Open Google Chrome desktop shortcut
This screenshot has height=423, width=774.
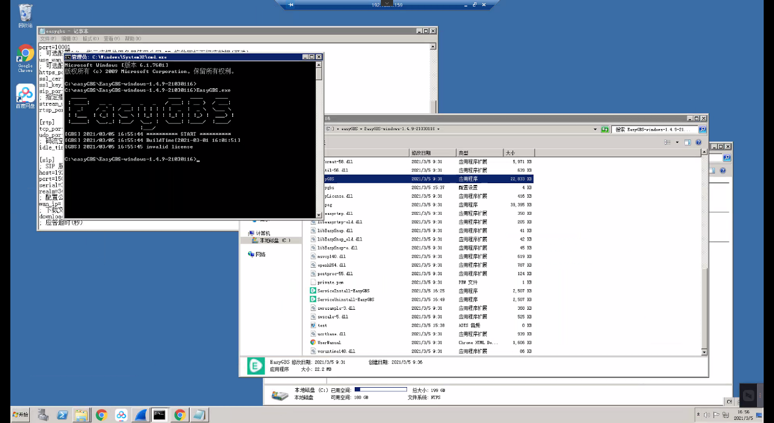pos(26,58)
